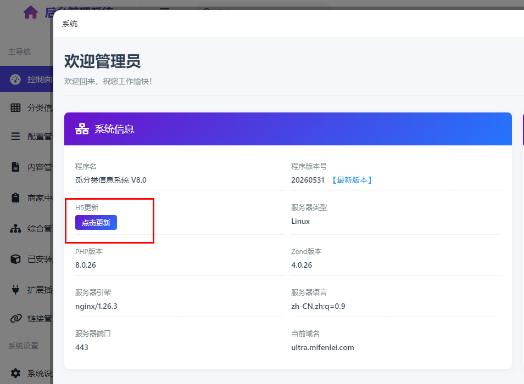Select the PHP version value 8.0.26
The height and width of the screenshot is (384, 524).
86,265
